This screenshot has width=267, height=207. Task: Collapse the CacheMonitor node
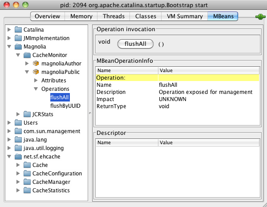point(18,55)
